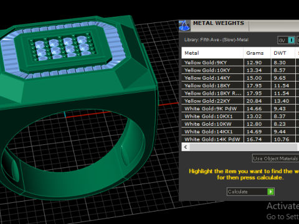Select the Yellow Gold:18KY row
This screenshot has height=224, width=299.
click(x=240, y=86)
